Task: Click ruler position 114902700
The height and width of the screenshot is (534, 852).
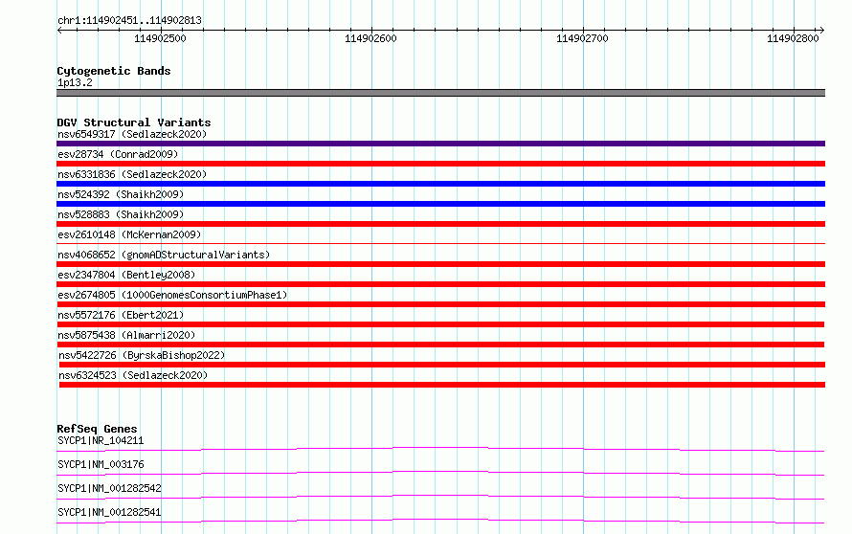Action: 582,38
